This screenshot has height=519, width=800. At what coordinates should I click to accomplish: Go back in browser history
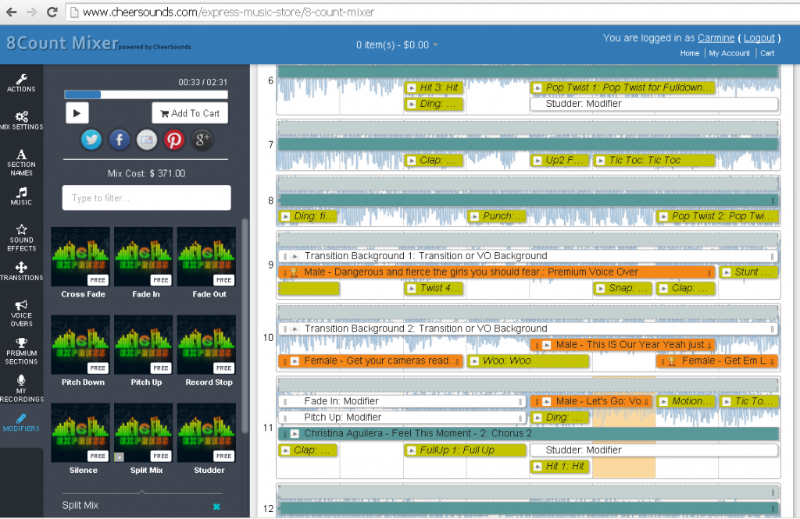point(11,12)
